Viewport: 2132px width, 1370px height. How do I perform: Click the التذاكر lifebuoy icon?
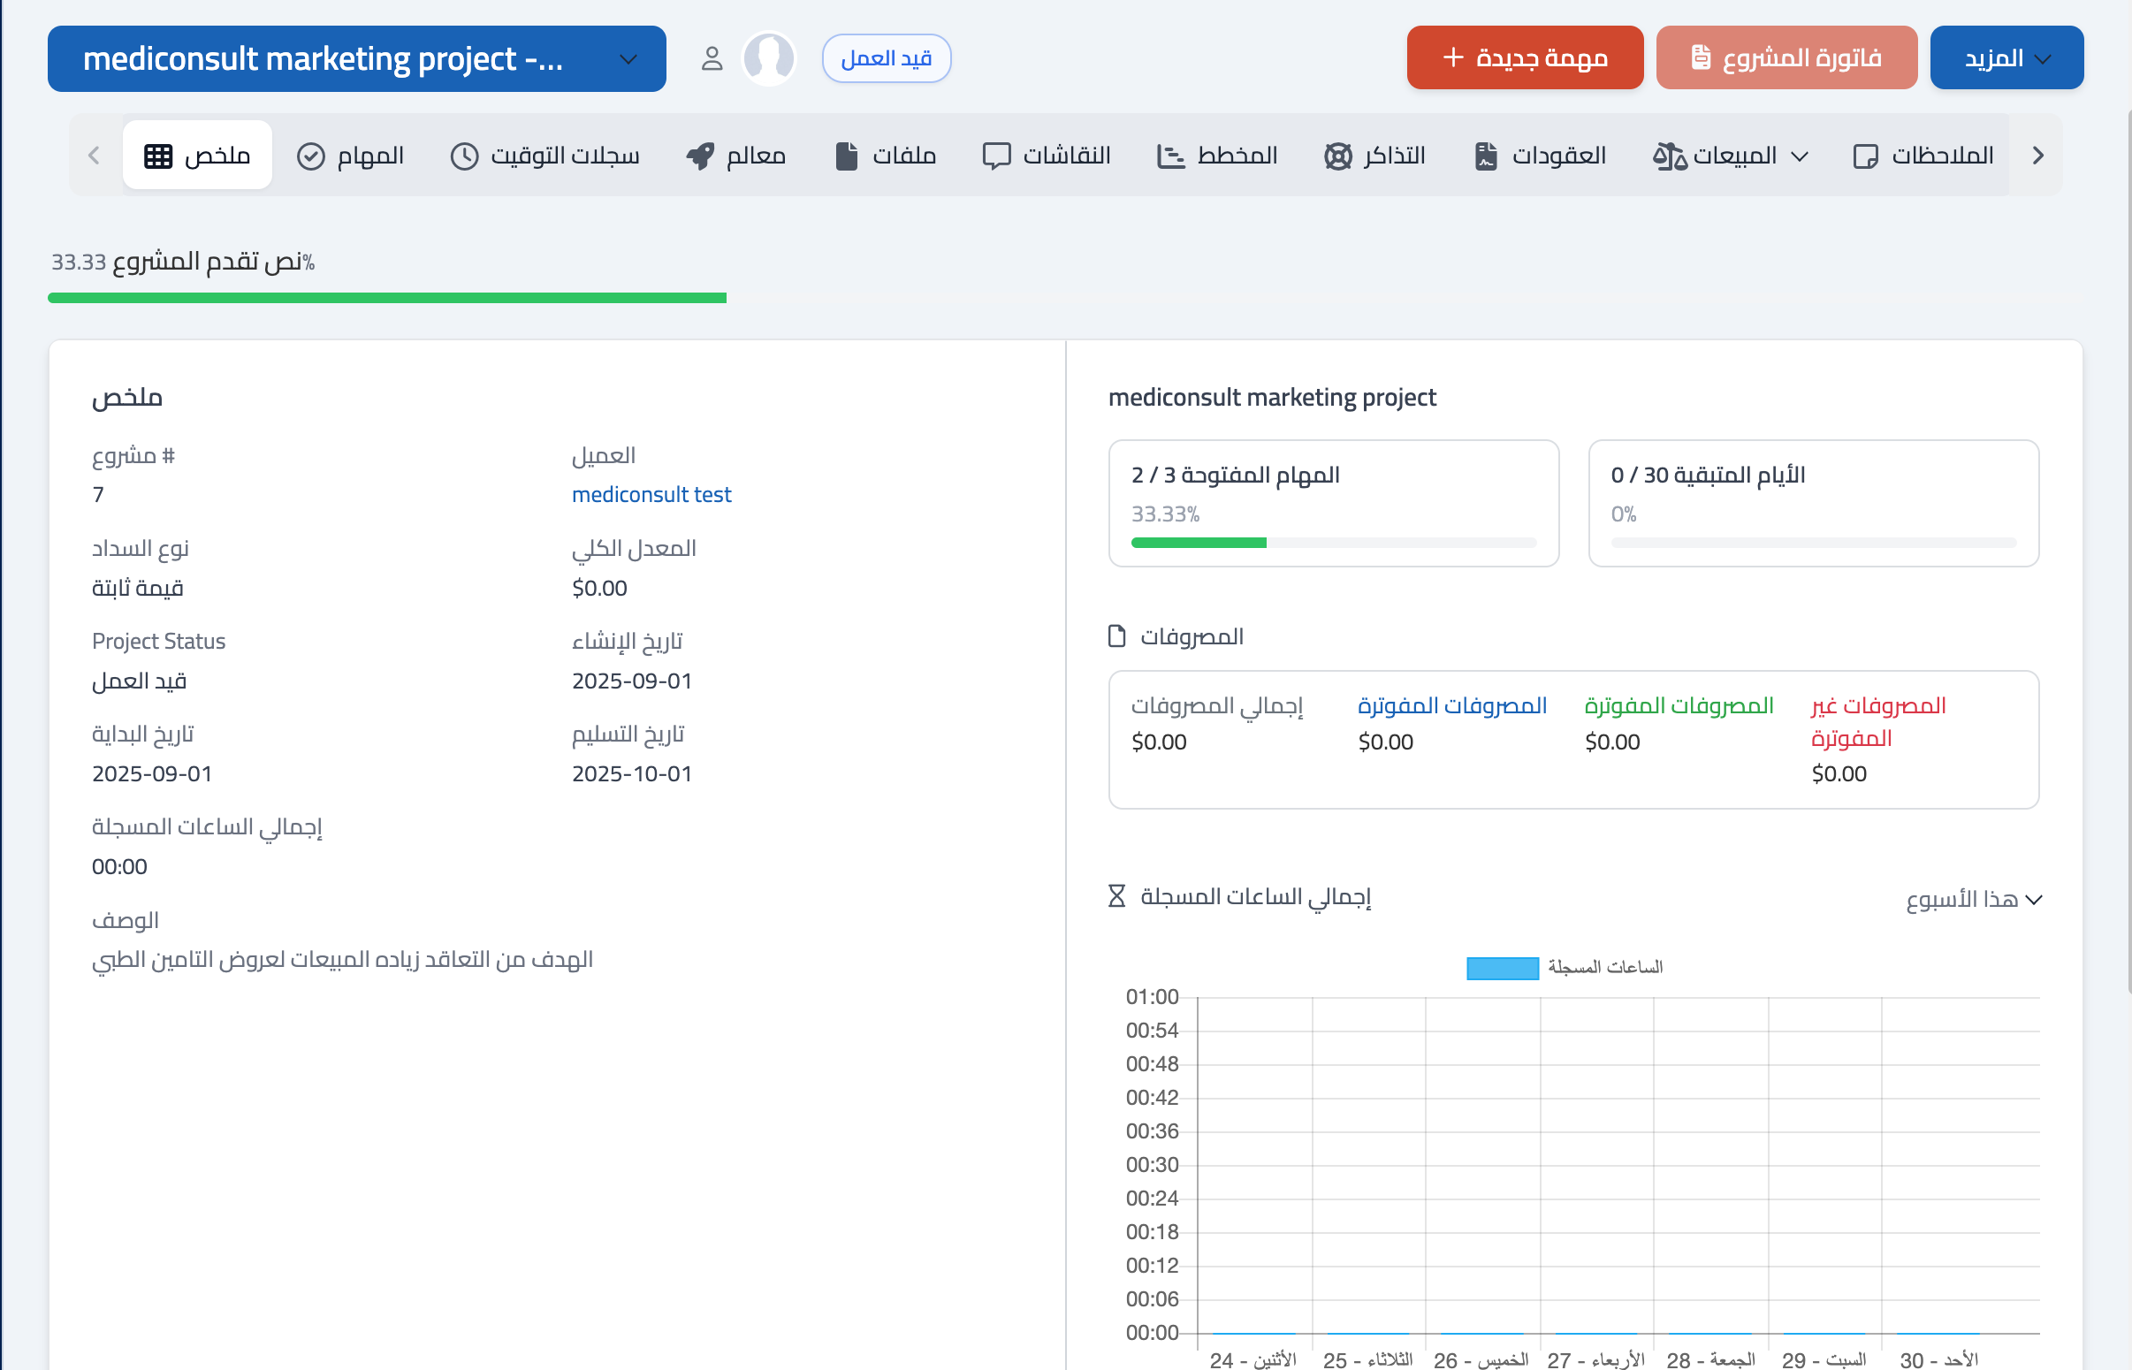coord(1337,156)
